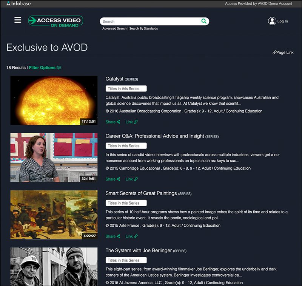302x286 pixels.
Task: Share the Career Q&A series
Action: (x=112, y=179)
